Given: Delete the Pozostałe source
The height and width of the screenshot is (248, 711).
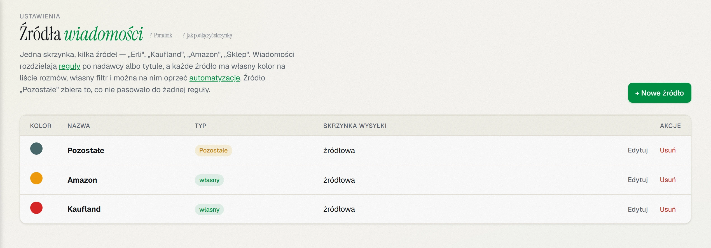Looking at the screenshot, I should coord(668,150).
